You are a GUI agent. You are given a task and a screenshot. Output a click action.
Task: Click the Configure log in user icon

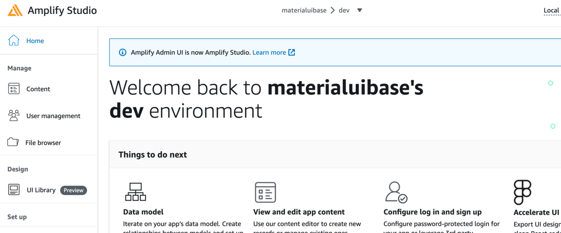pos(396,192)
